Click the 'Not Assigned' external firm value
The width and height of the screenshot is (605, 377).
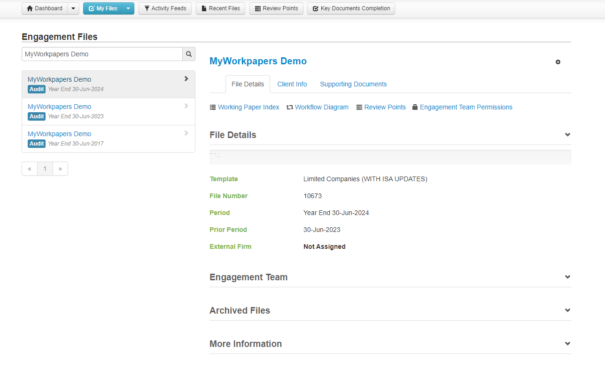pyautogui.click(x=325, y=246)
